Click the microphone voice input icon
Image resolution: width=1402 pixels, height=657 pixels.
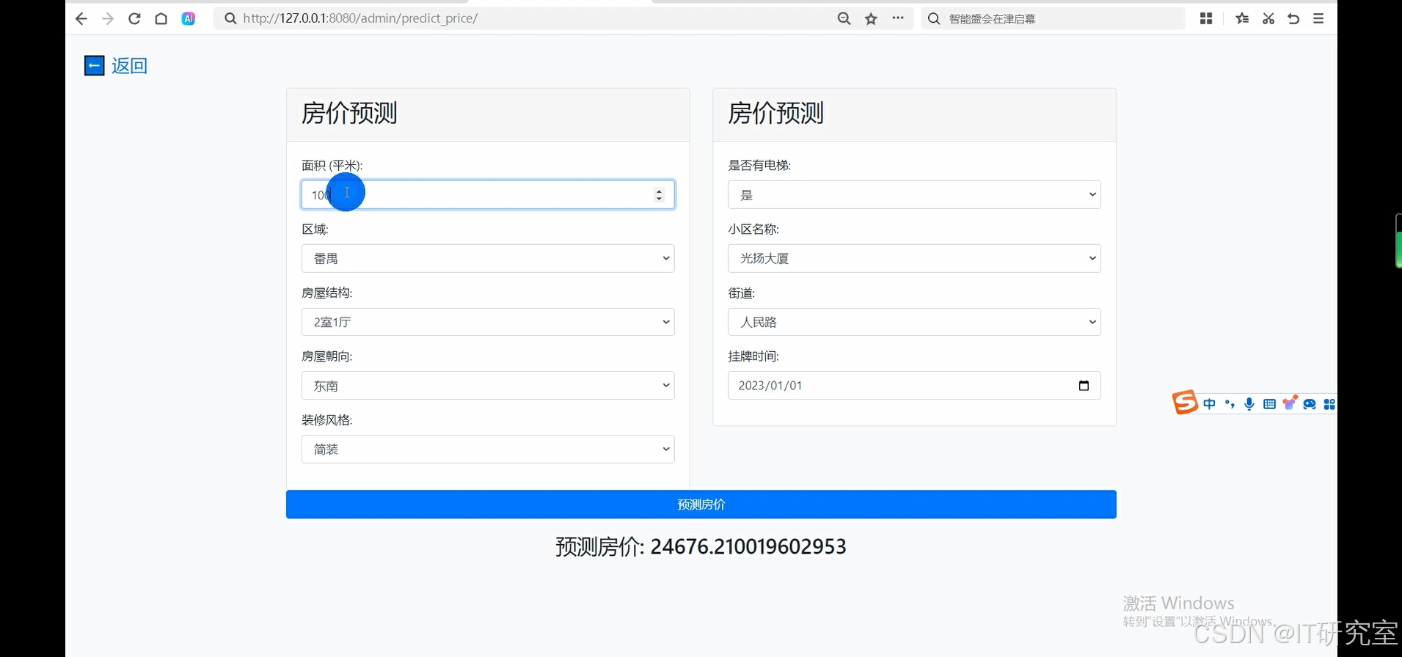click(1249, 404)
